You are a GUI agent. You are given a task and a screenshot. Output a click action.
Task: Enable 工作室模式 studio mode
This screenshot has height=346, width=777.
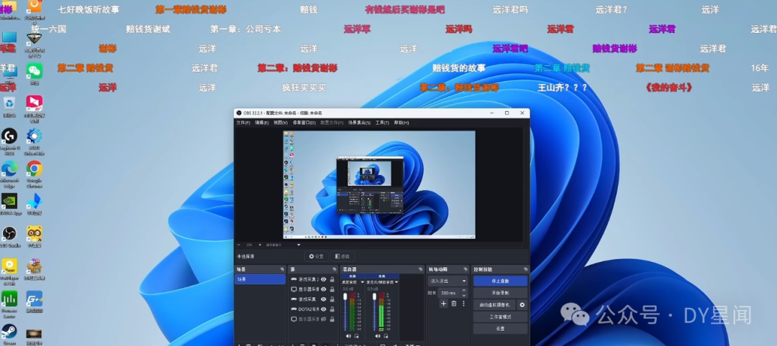click(x=500, y=317)
